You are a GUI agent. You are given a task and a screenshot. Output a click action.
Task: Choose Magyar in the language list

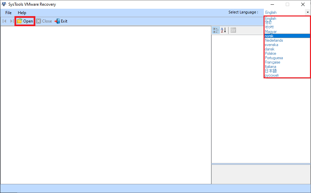[287, 32]
